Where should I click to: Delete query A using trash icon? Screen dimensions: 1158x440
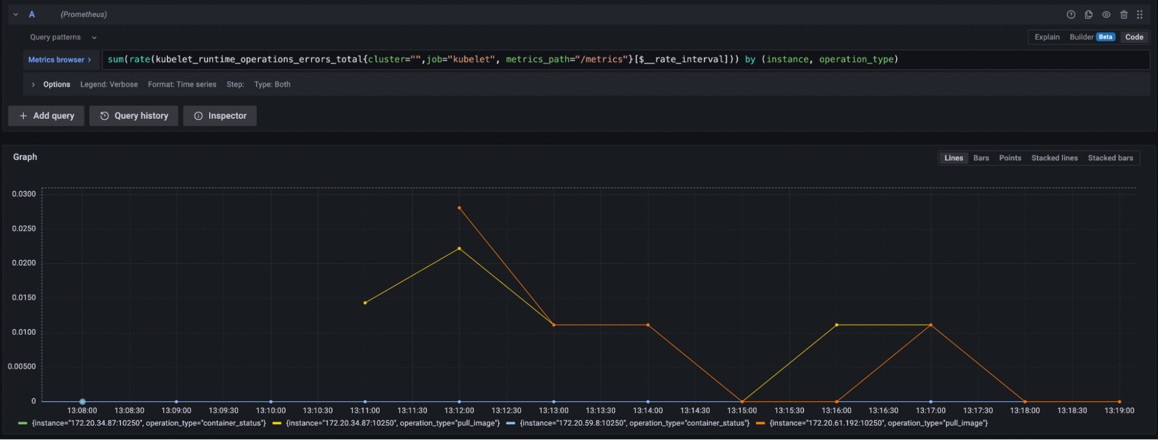1124,14
